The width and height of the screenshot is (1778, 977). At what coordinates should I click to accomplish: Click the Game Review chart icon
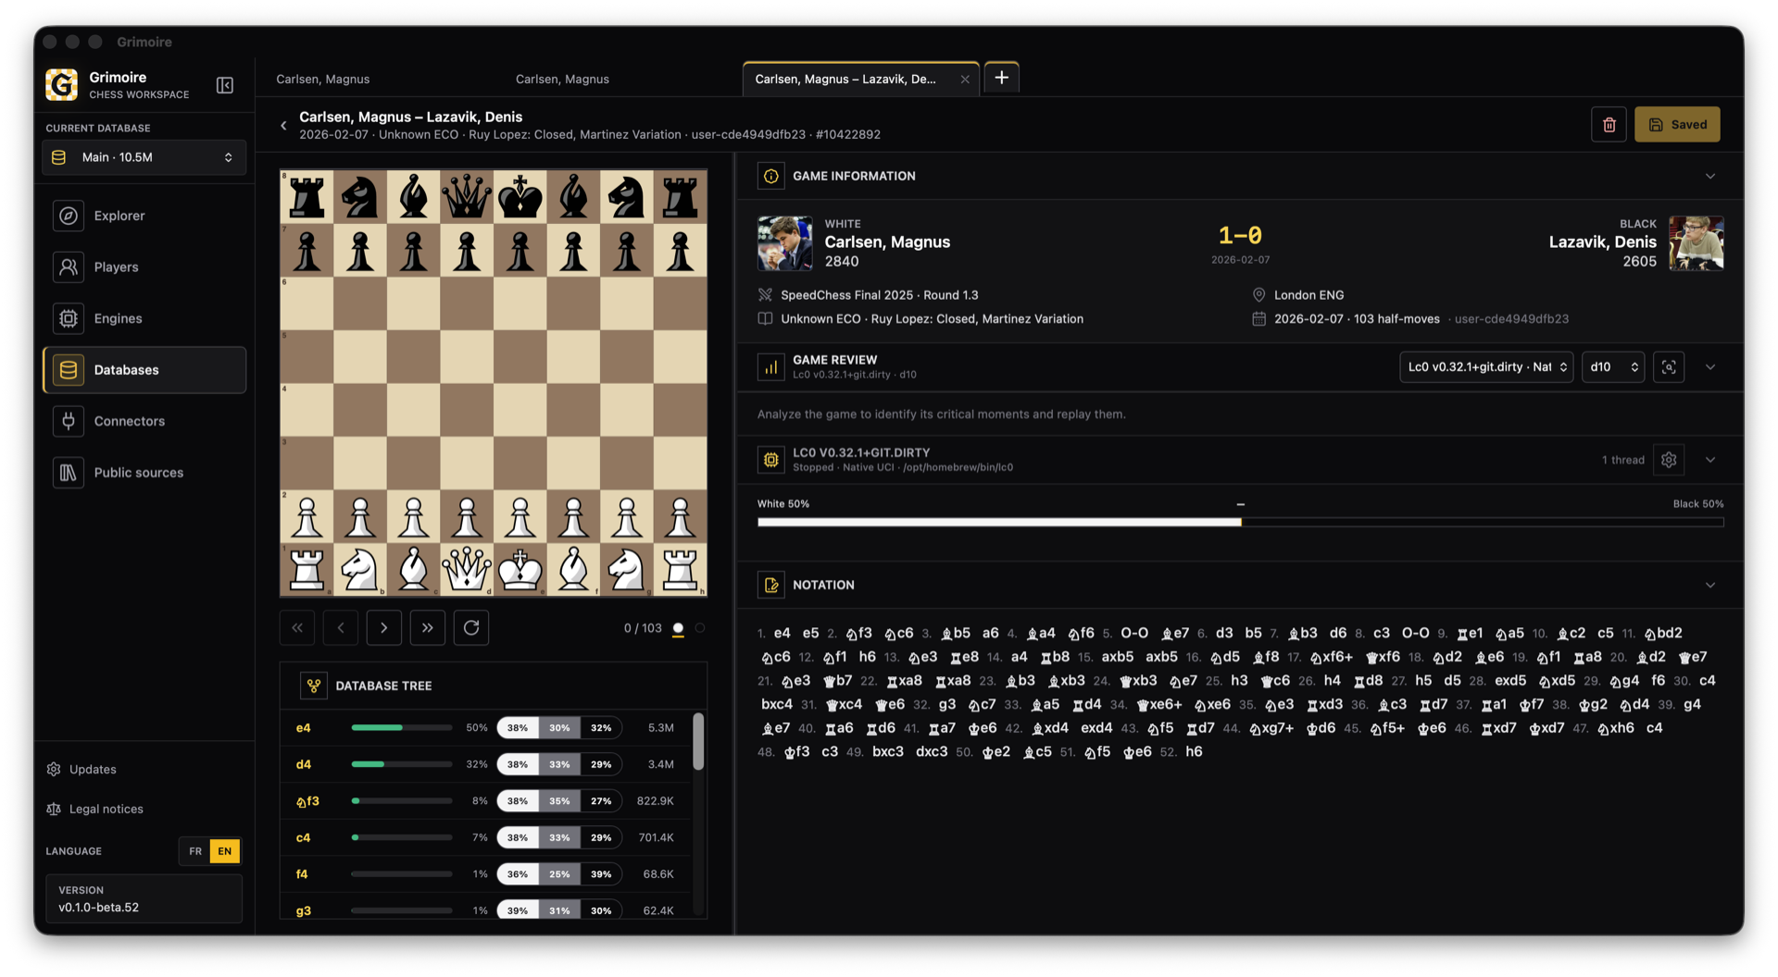[x=770, y=368]
